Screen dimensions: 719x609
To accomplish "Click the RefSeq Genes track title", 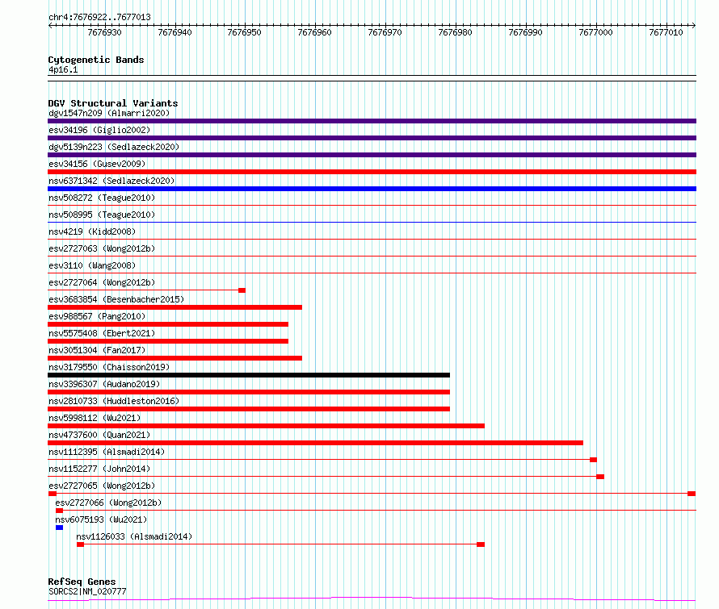I will pyautogui.click(x=82, y=582).
